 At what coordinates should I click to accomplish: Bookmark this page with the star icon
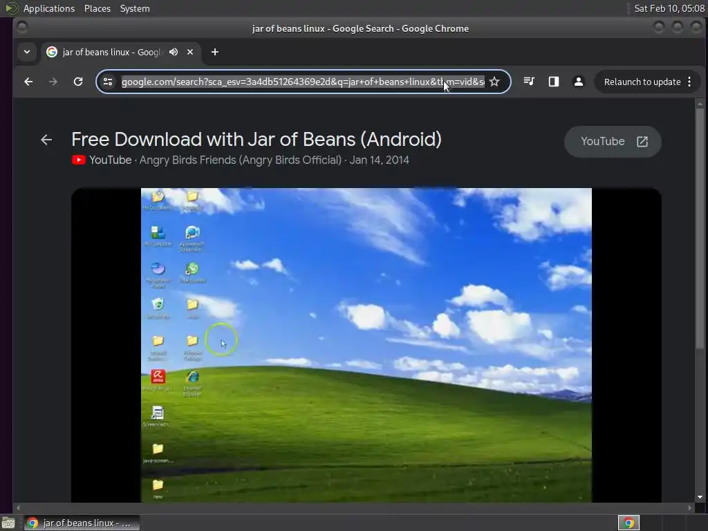pyautogui.click(x=494, y=82)
